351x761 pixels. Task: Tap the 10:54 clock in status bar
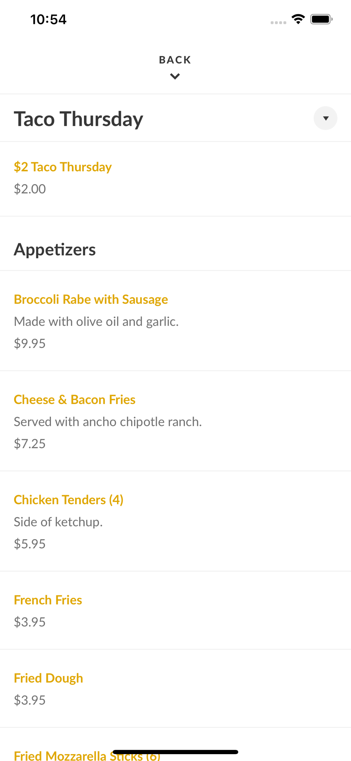coord(48,19)
